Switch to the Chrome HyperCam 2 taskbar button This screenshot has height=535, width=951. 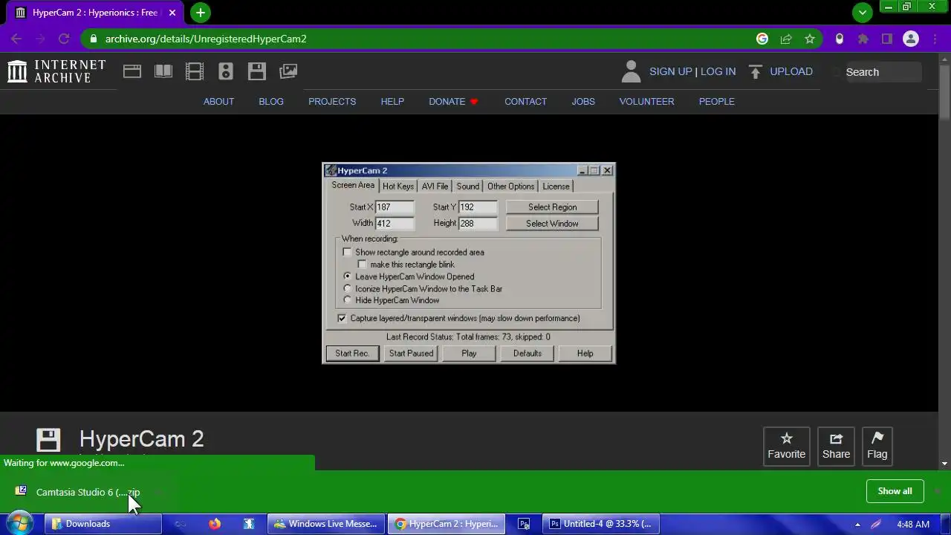tap(447, 524)
